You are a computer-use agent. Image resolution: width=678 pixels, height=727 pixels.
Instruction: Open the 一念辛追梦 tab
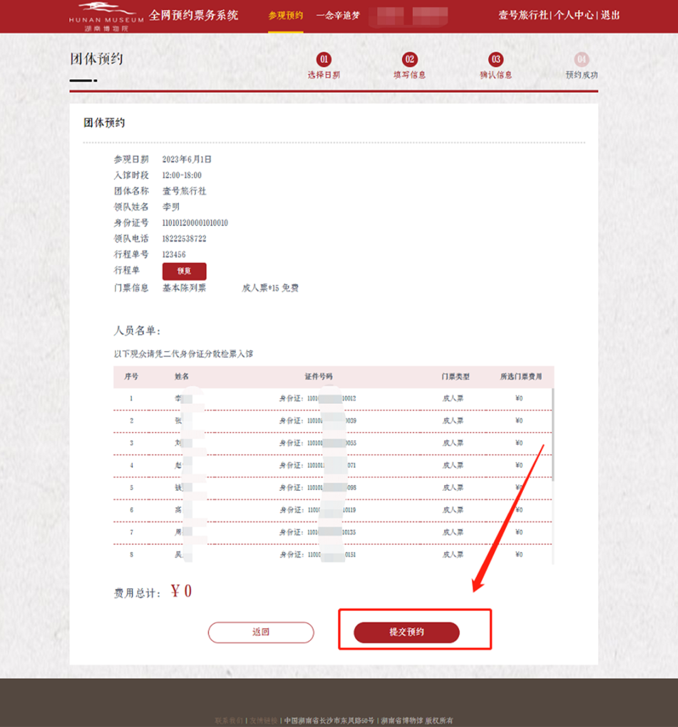[x=338, y=16]
